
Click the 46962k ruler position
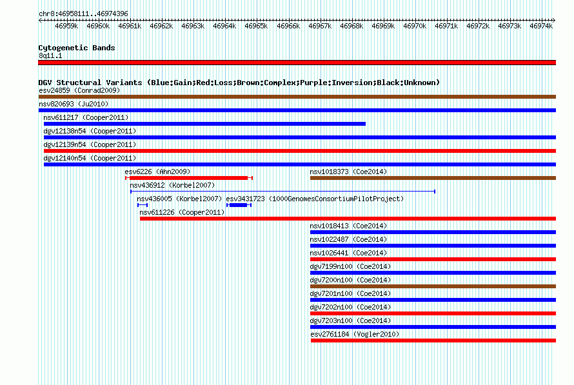coord(161,26)
